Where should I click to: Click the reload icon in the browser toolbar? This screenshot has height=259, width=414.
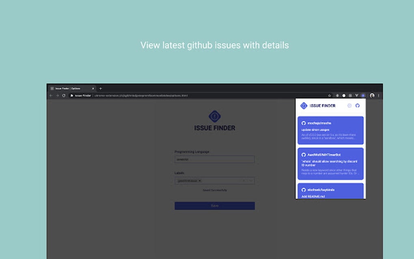(x=64, y=95)
